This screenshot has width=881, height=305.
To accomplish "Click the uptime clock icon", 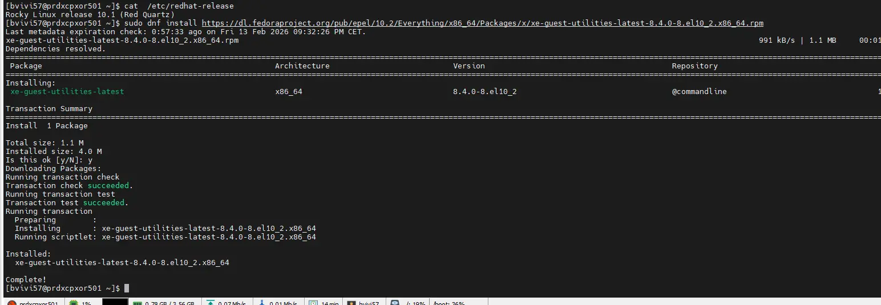I will coord(313,303).
